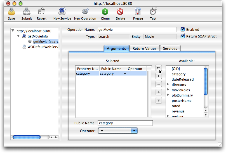The height and width of the screenshot is (153, 226).
Task: Switch to the Return Values tab
Action: click(144, 48)
